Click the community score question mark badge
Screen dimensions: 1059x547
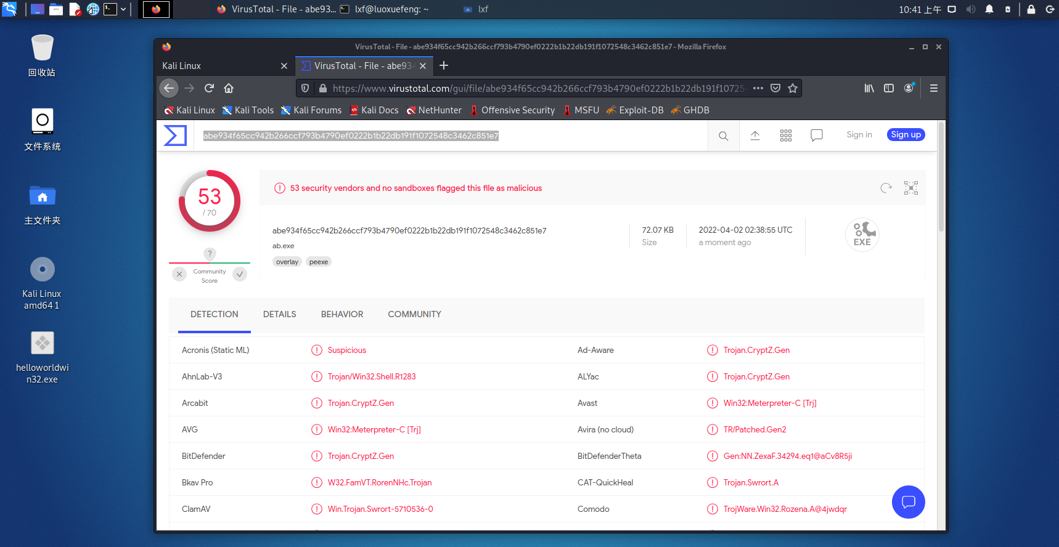210,254
